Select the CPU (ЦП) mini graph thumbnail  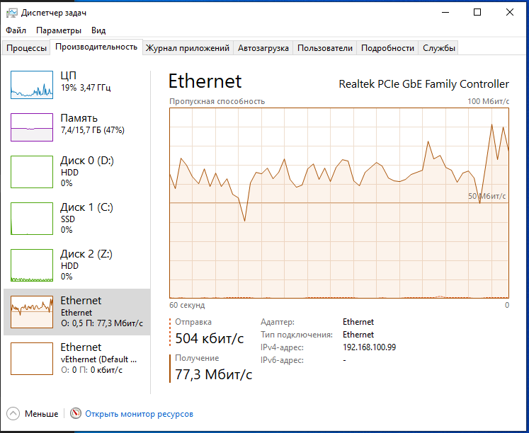(x=32, y=84)
